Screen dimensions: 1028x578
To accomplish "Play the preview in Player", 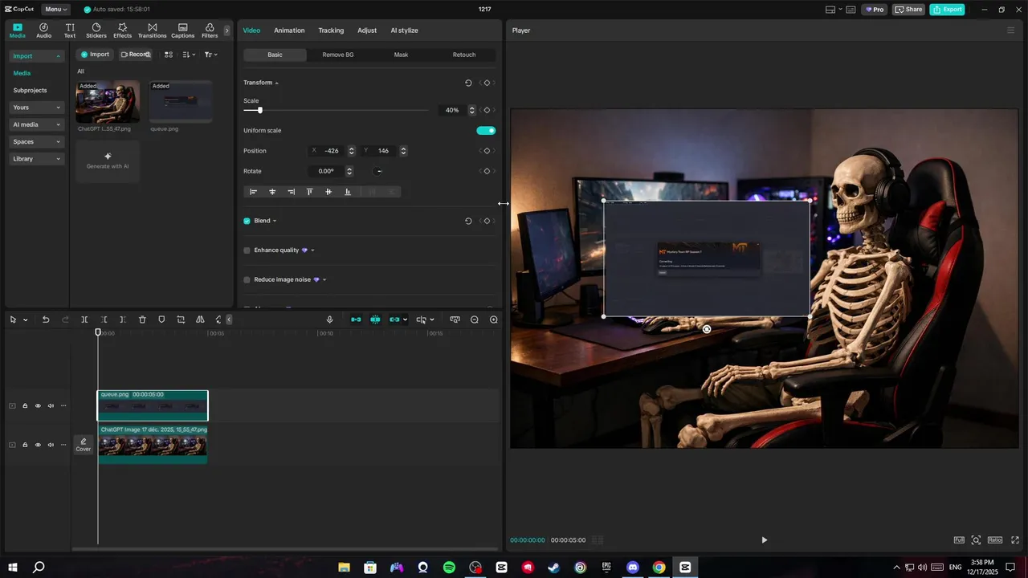I will point(764,540).
